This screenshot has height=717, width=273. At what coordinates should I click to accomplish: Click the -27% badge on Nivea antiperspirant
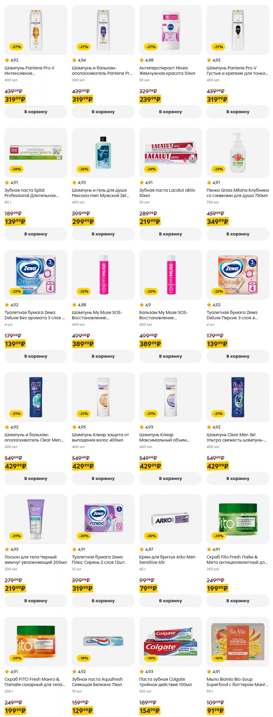[151, 47]
